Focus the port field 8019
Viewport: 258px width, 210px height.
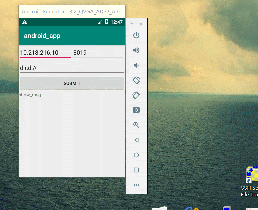pos(99,53)
